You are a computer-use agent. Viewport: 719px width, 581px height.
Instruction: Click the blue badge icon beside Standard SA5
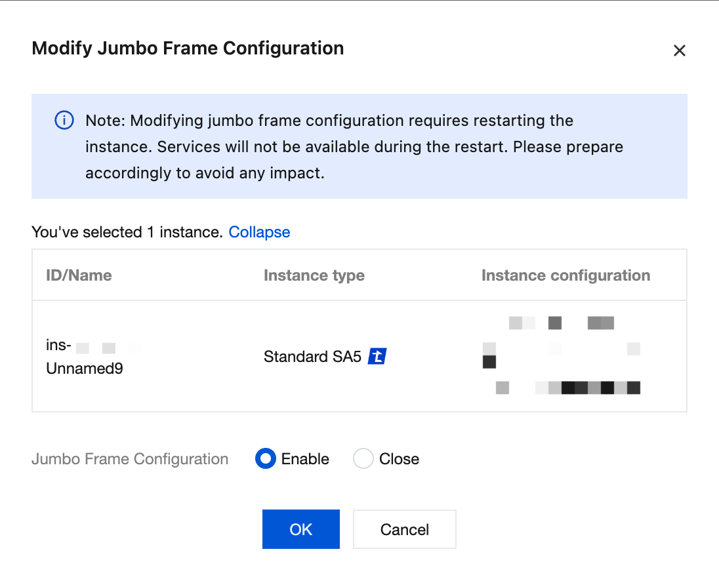coord(377,357)
